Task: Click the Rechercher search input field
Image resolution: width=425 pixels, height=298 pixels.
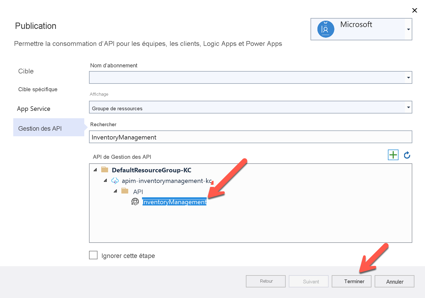Action: 251,137
